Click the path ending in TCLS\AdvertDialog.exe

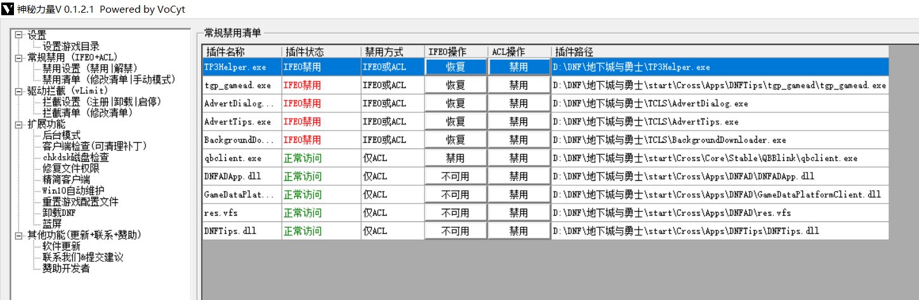tap(720, 103)
